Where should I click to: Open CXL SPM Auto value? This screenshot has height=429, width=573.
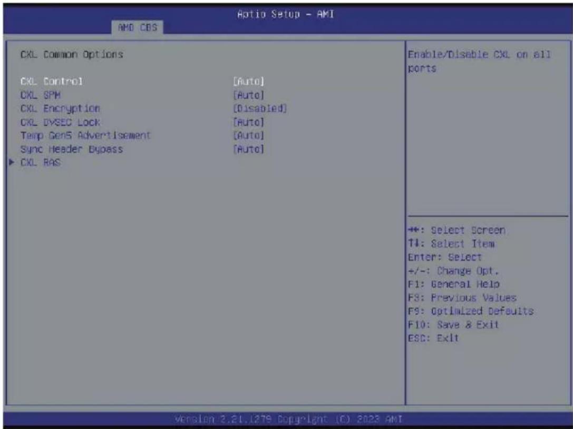248,95
